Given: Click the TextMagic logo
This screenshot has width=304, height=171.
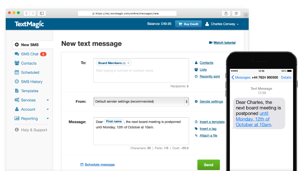Looking at the screenshot, I should 29,24.
